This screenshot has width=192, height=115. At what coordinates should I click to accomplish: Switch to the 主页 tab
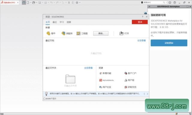48,22
